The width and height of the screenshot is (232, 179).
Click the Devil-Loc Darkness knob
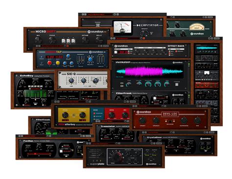click(x=184, y=121)
